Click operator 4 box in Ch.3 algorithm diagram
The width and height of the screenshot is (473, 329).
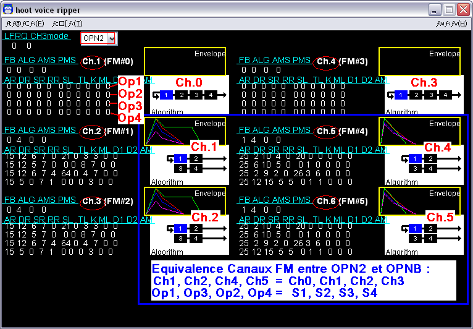[x=446, y=95]
